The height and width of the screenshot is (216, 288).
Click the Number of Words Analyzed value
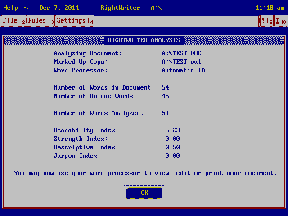pyautogui.click(x=165, y=113)
